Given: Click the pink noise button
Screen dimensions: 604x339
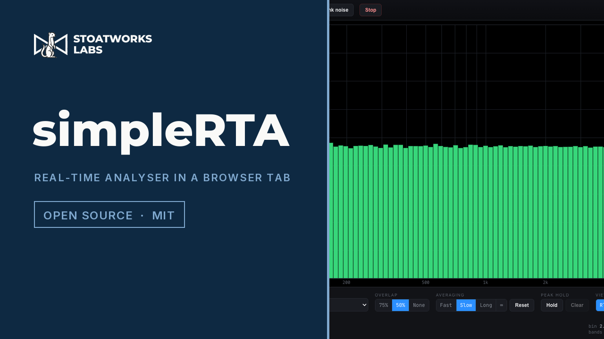Looking at the screenshot, I should tap(341, 10).
